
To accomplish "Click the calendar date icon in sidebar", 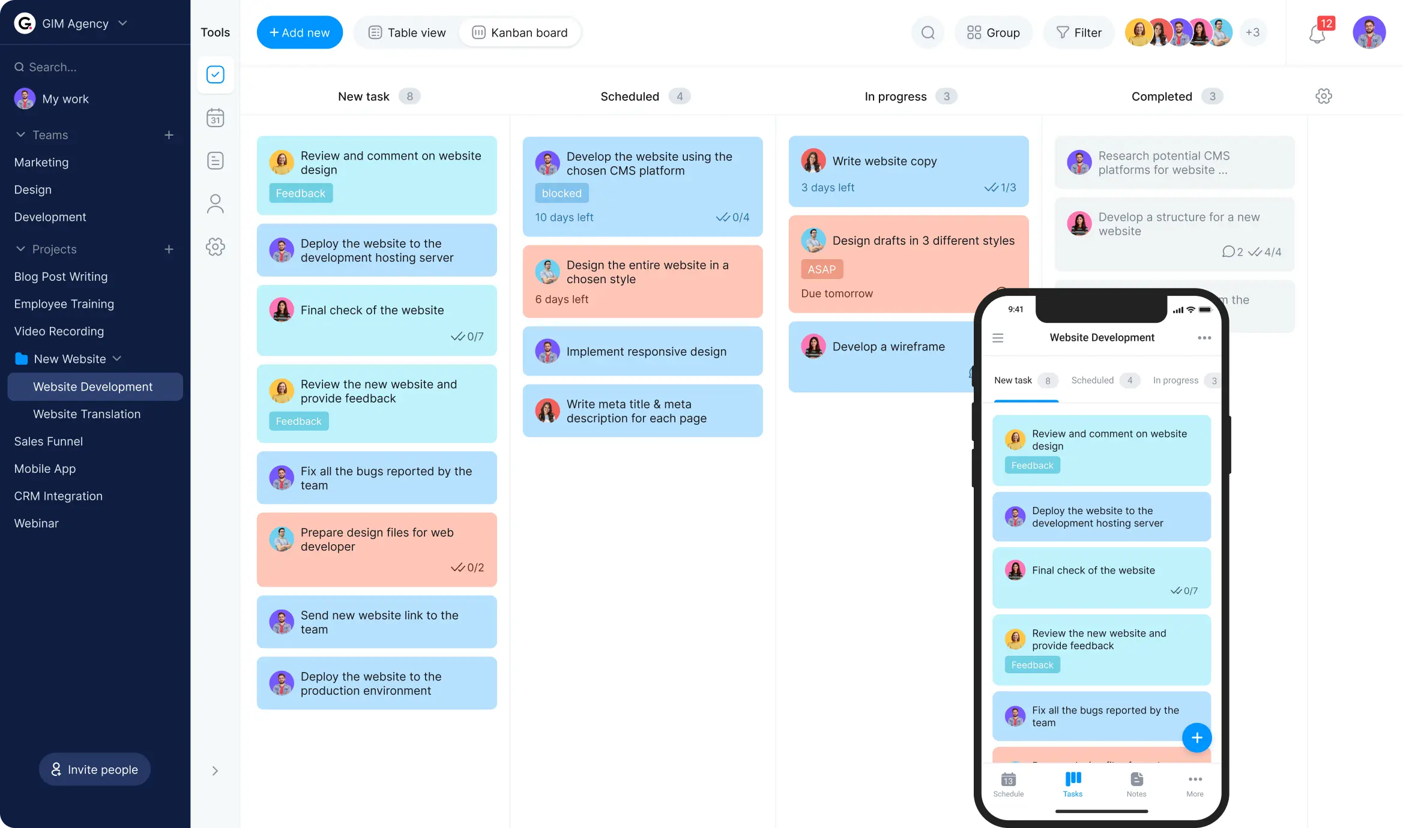I will click(215, 118).
